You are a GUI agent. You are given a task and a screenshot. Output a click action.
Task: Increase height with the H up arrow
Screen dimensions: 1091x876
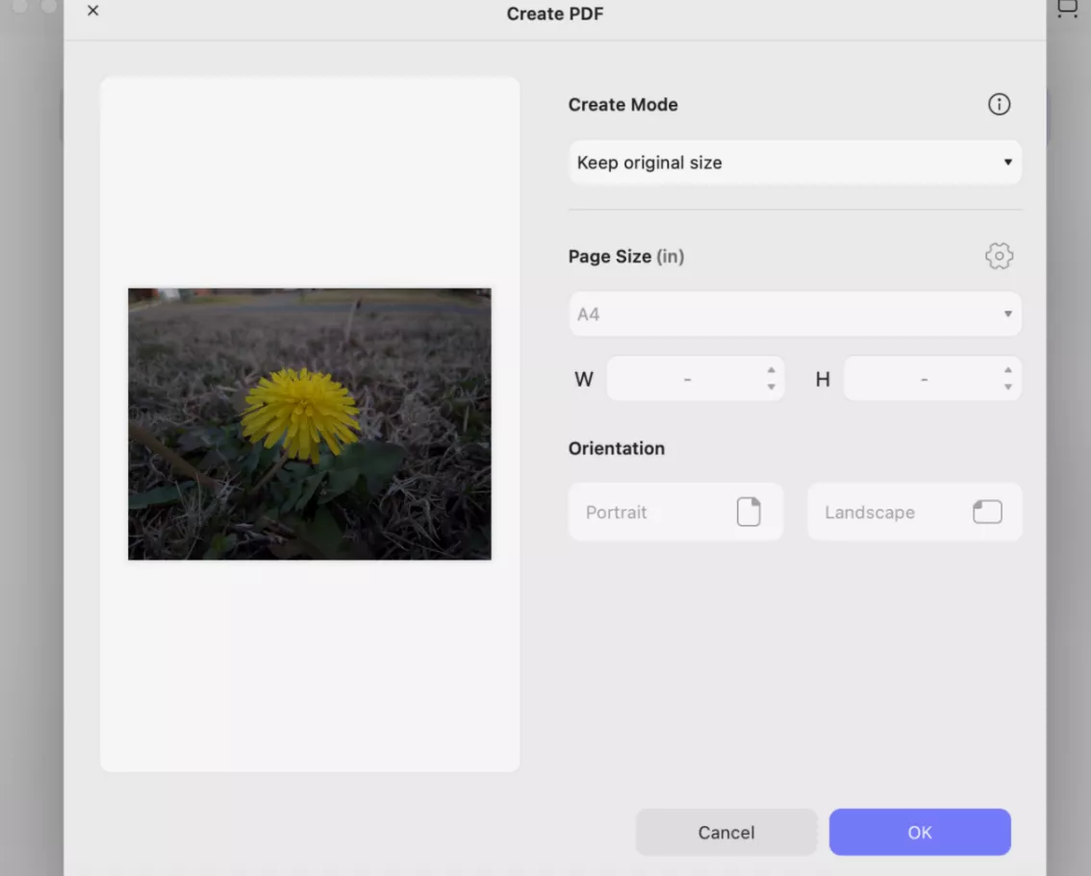(1007, 370)
